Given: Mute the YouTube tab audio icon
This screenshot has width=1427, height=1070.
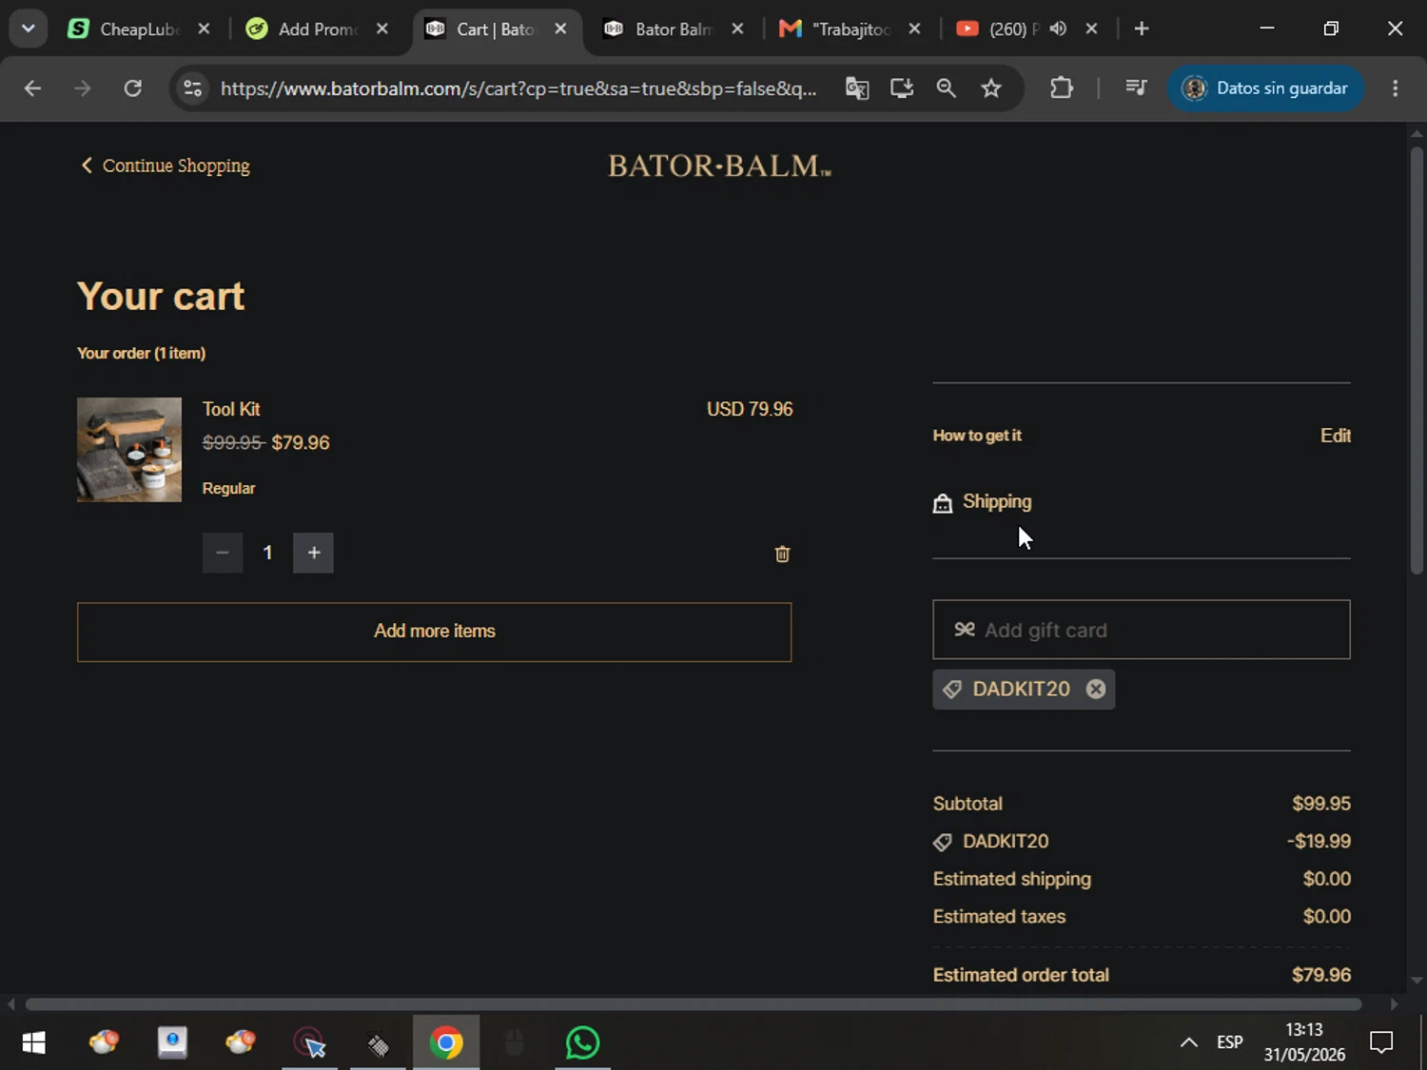Looking at the screenshot, I should click(1058, 29).
